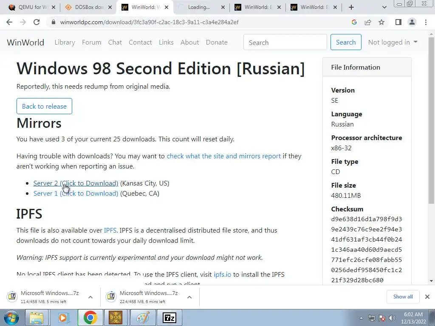Close the downloads bar
This screenshot has height=326, width=435.
click(427, 297)
